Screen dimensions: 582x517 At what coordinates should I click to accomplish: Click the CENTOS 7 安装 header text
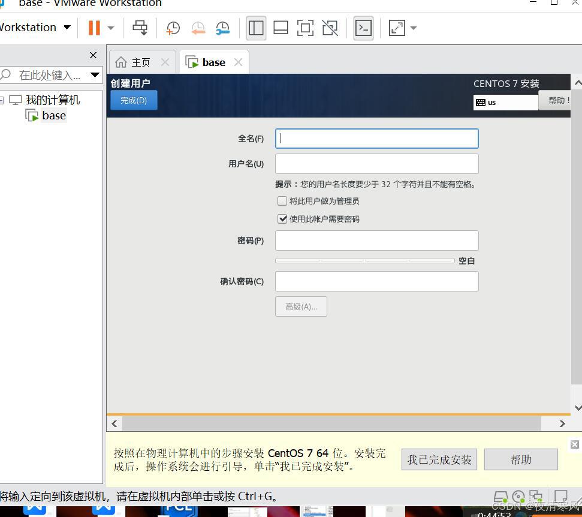506,83
